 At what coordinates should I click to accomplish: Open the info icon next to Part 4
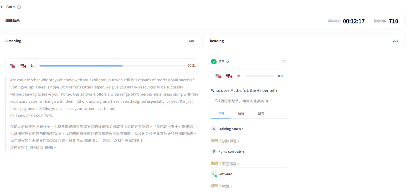(x=19, y=7)
